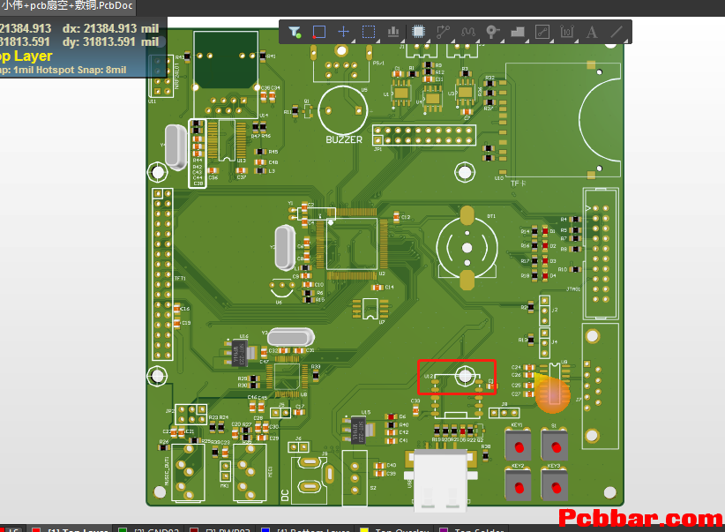Click the snap objects square icon
Image resolution: width=725 pixels, height=532 pixels.
(x=319, y=32)
